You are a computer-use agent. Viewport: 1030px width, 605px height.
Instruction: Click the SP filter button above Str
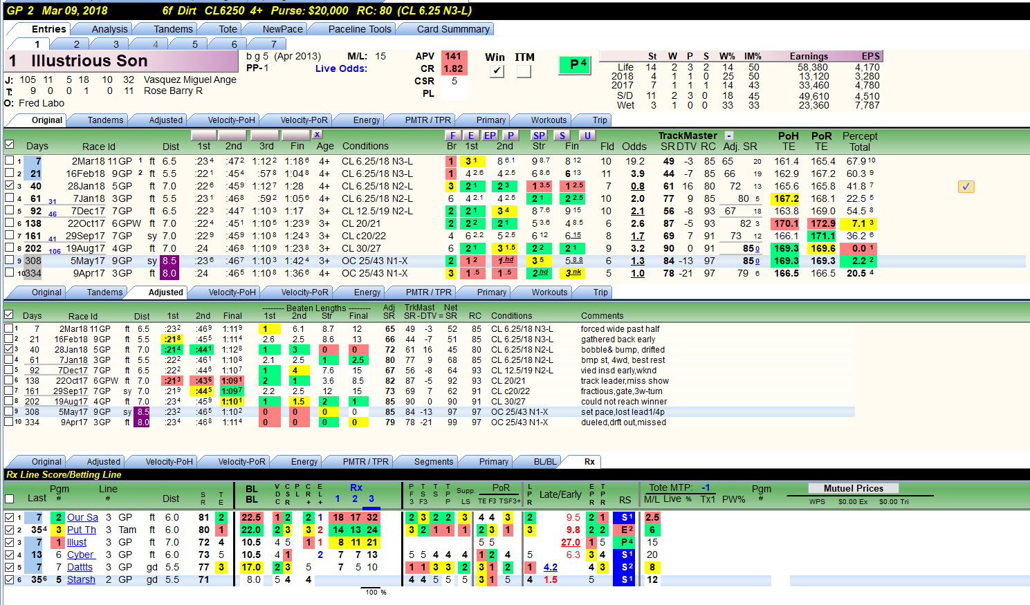coord(539,136)
